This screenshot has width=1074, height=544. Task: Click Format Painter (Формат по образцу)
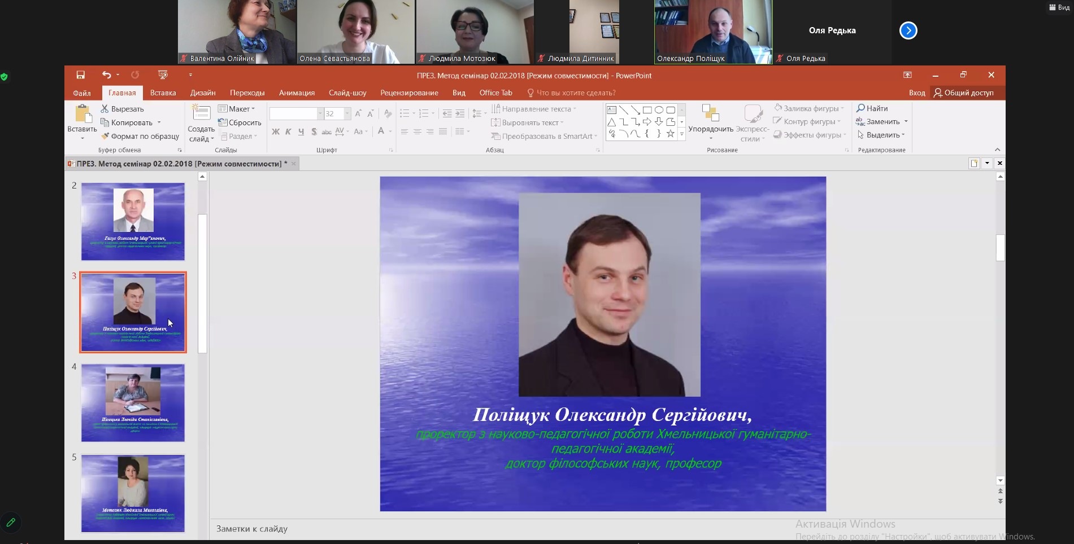(x=140, y=137)
